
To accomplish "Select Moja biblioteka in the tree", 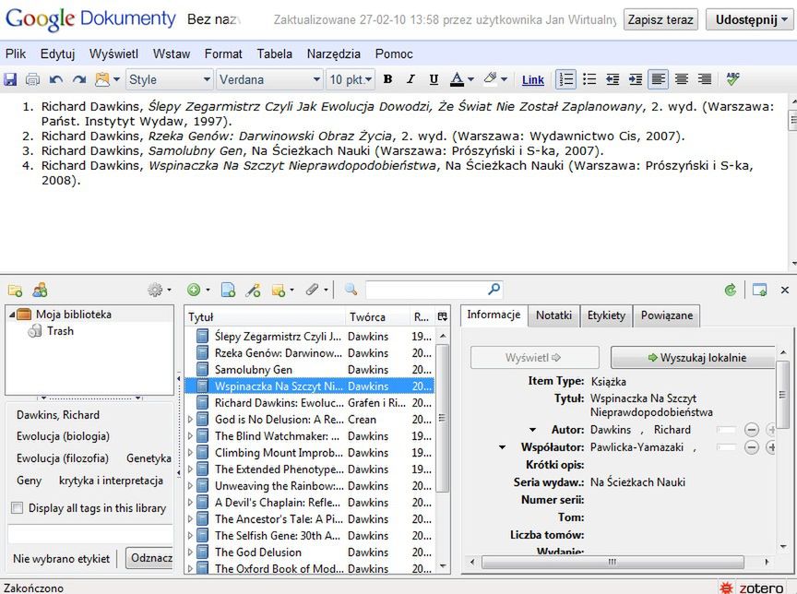I will [74, 315].
